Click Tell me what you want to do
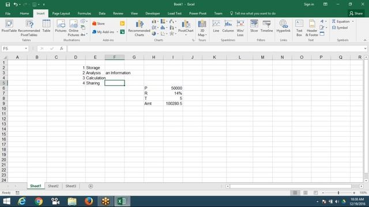Image resolution: width=369 pixels, height=207 pixels. point(253,13)
